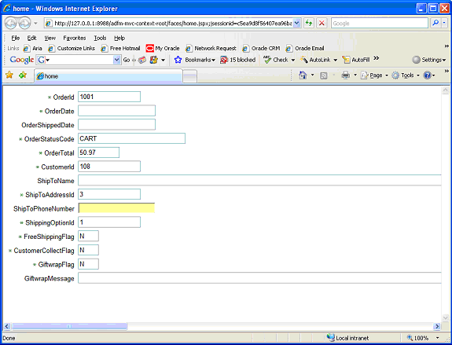
Task: Click the OrderDate input field
Action: (x=117, y=110)
